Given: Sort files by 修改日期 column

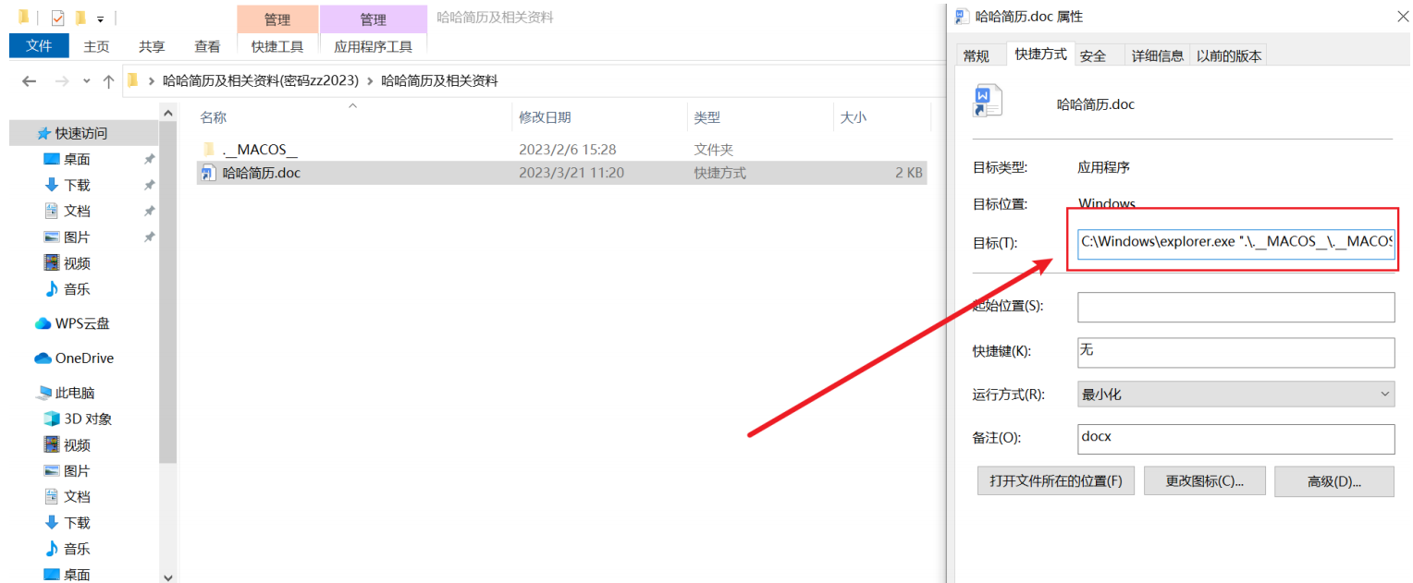Looking at the screenshot, I should [545, 117].
